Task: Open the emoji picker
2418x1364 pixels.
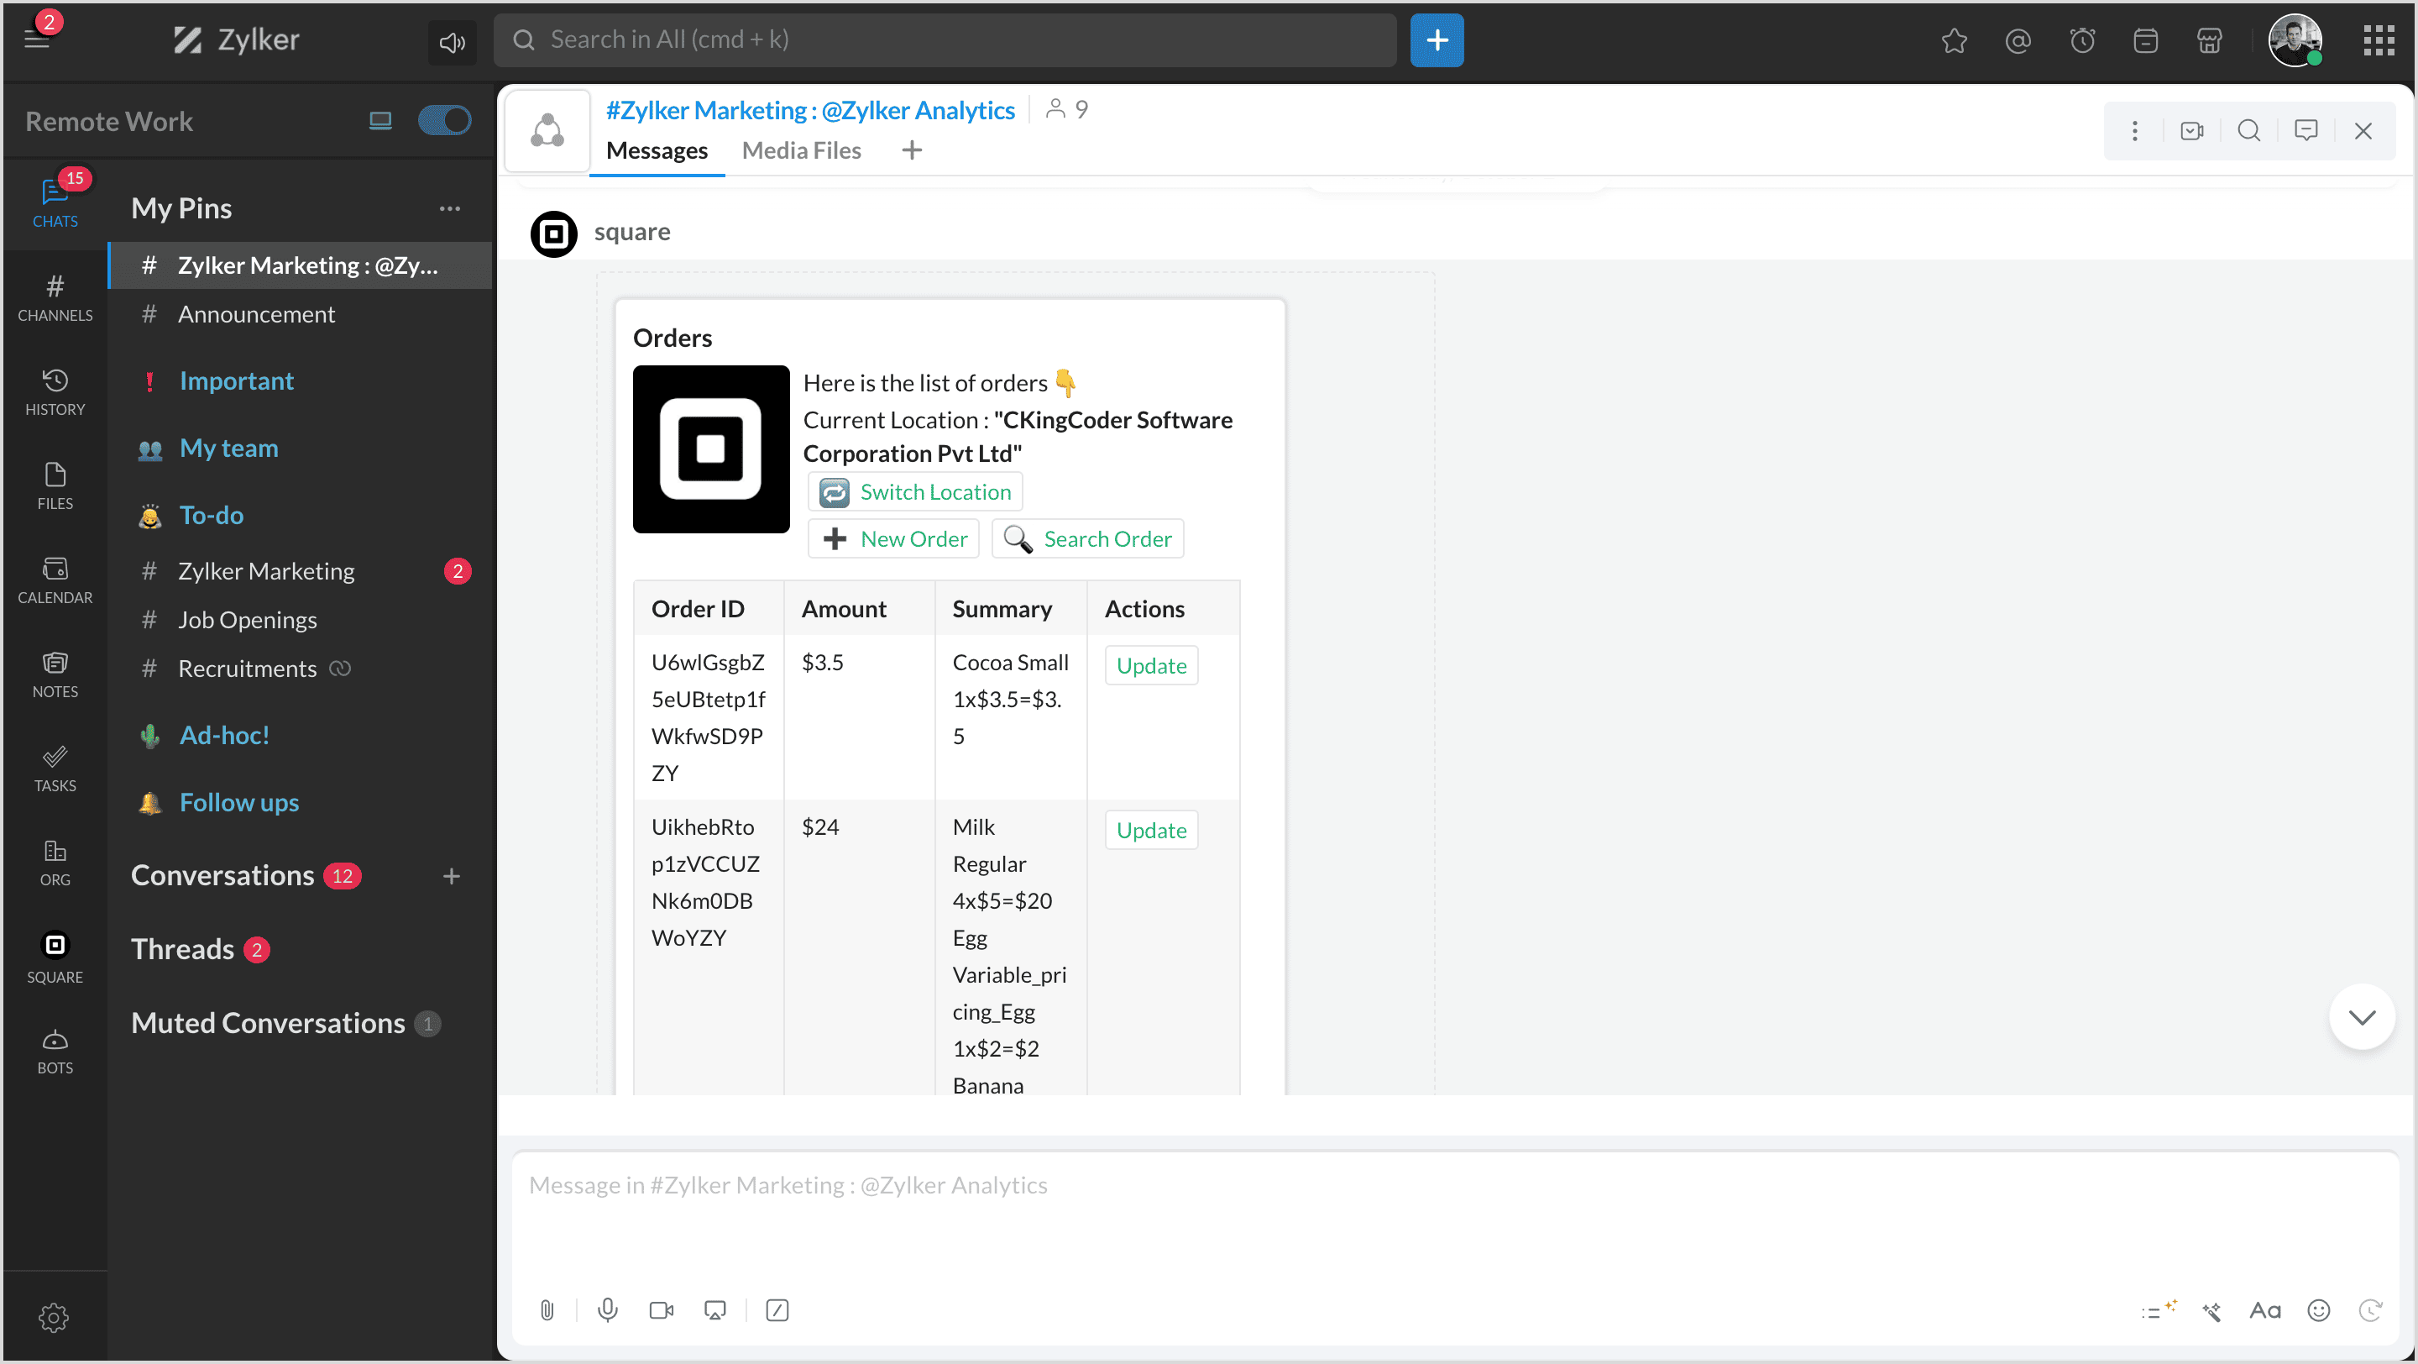Action: (2318, 1309)
